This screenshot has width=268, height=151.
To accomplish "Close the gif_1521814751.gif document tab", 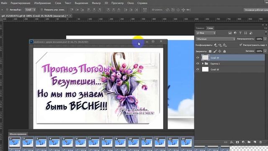I will point(70,16).
